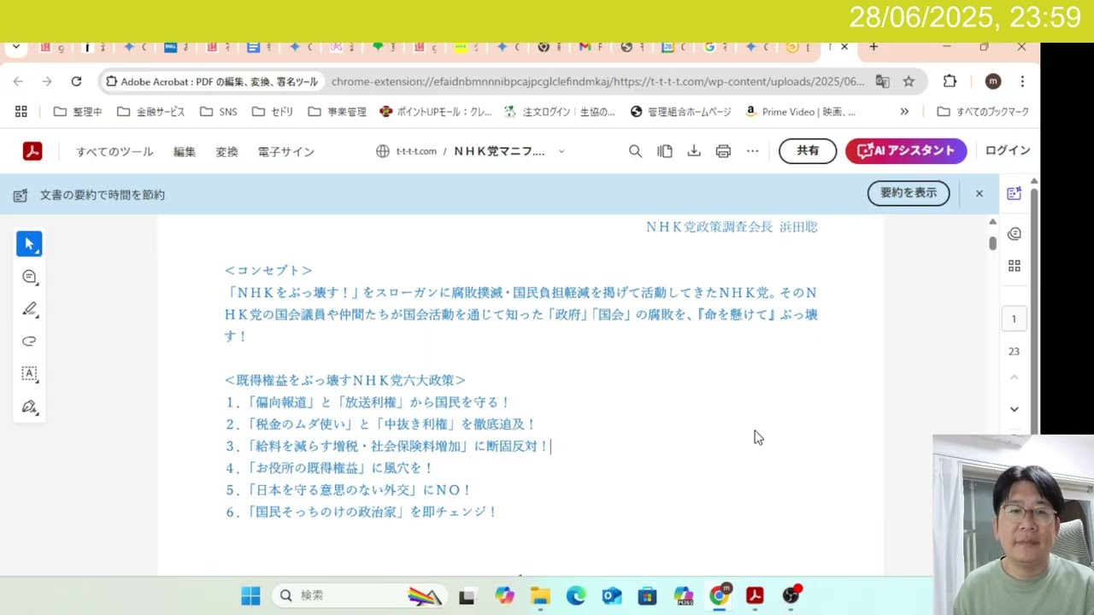Click the site label t-t-t.com

point(416,151)
